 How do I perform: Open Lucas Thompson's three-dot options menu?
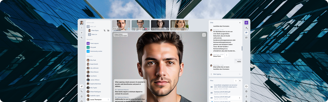(x=108, y=99)
